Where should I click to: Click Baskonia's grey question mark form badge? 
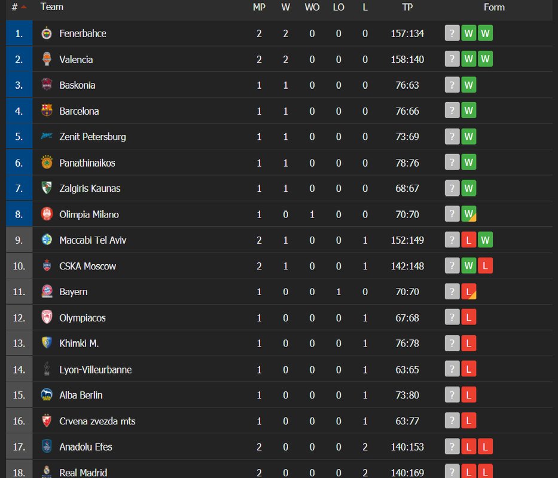452,85
